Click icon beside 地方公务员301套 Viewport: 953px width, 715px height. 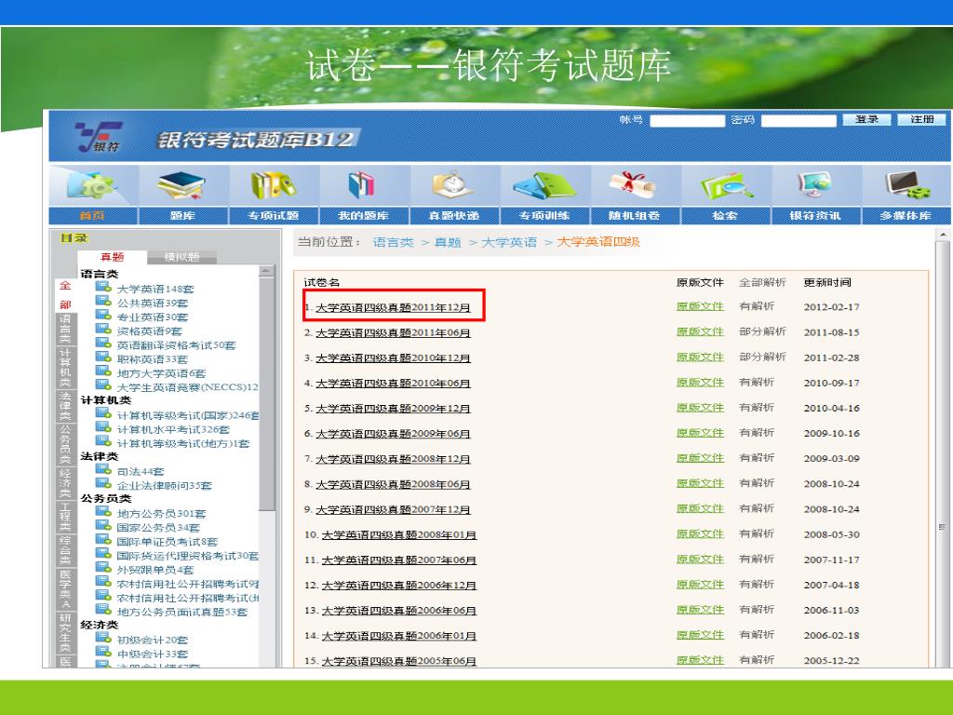click(x=103, y=511)
